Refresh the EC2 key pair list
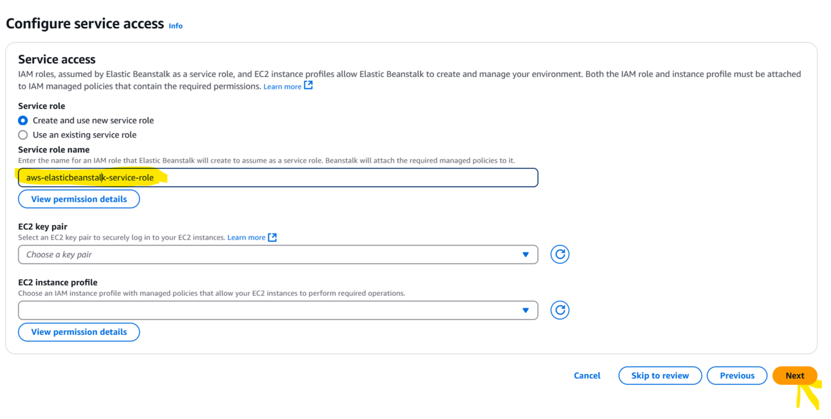Screen dimensions: 831x419 [x=560, y=254]
